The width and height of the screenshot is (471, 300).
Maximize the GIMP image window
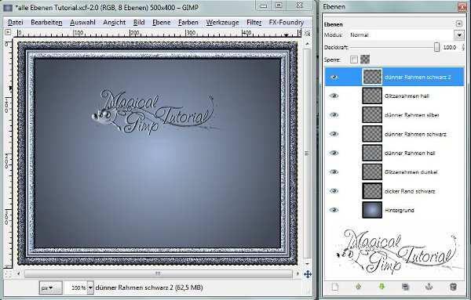coord(279,5)
